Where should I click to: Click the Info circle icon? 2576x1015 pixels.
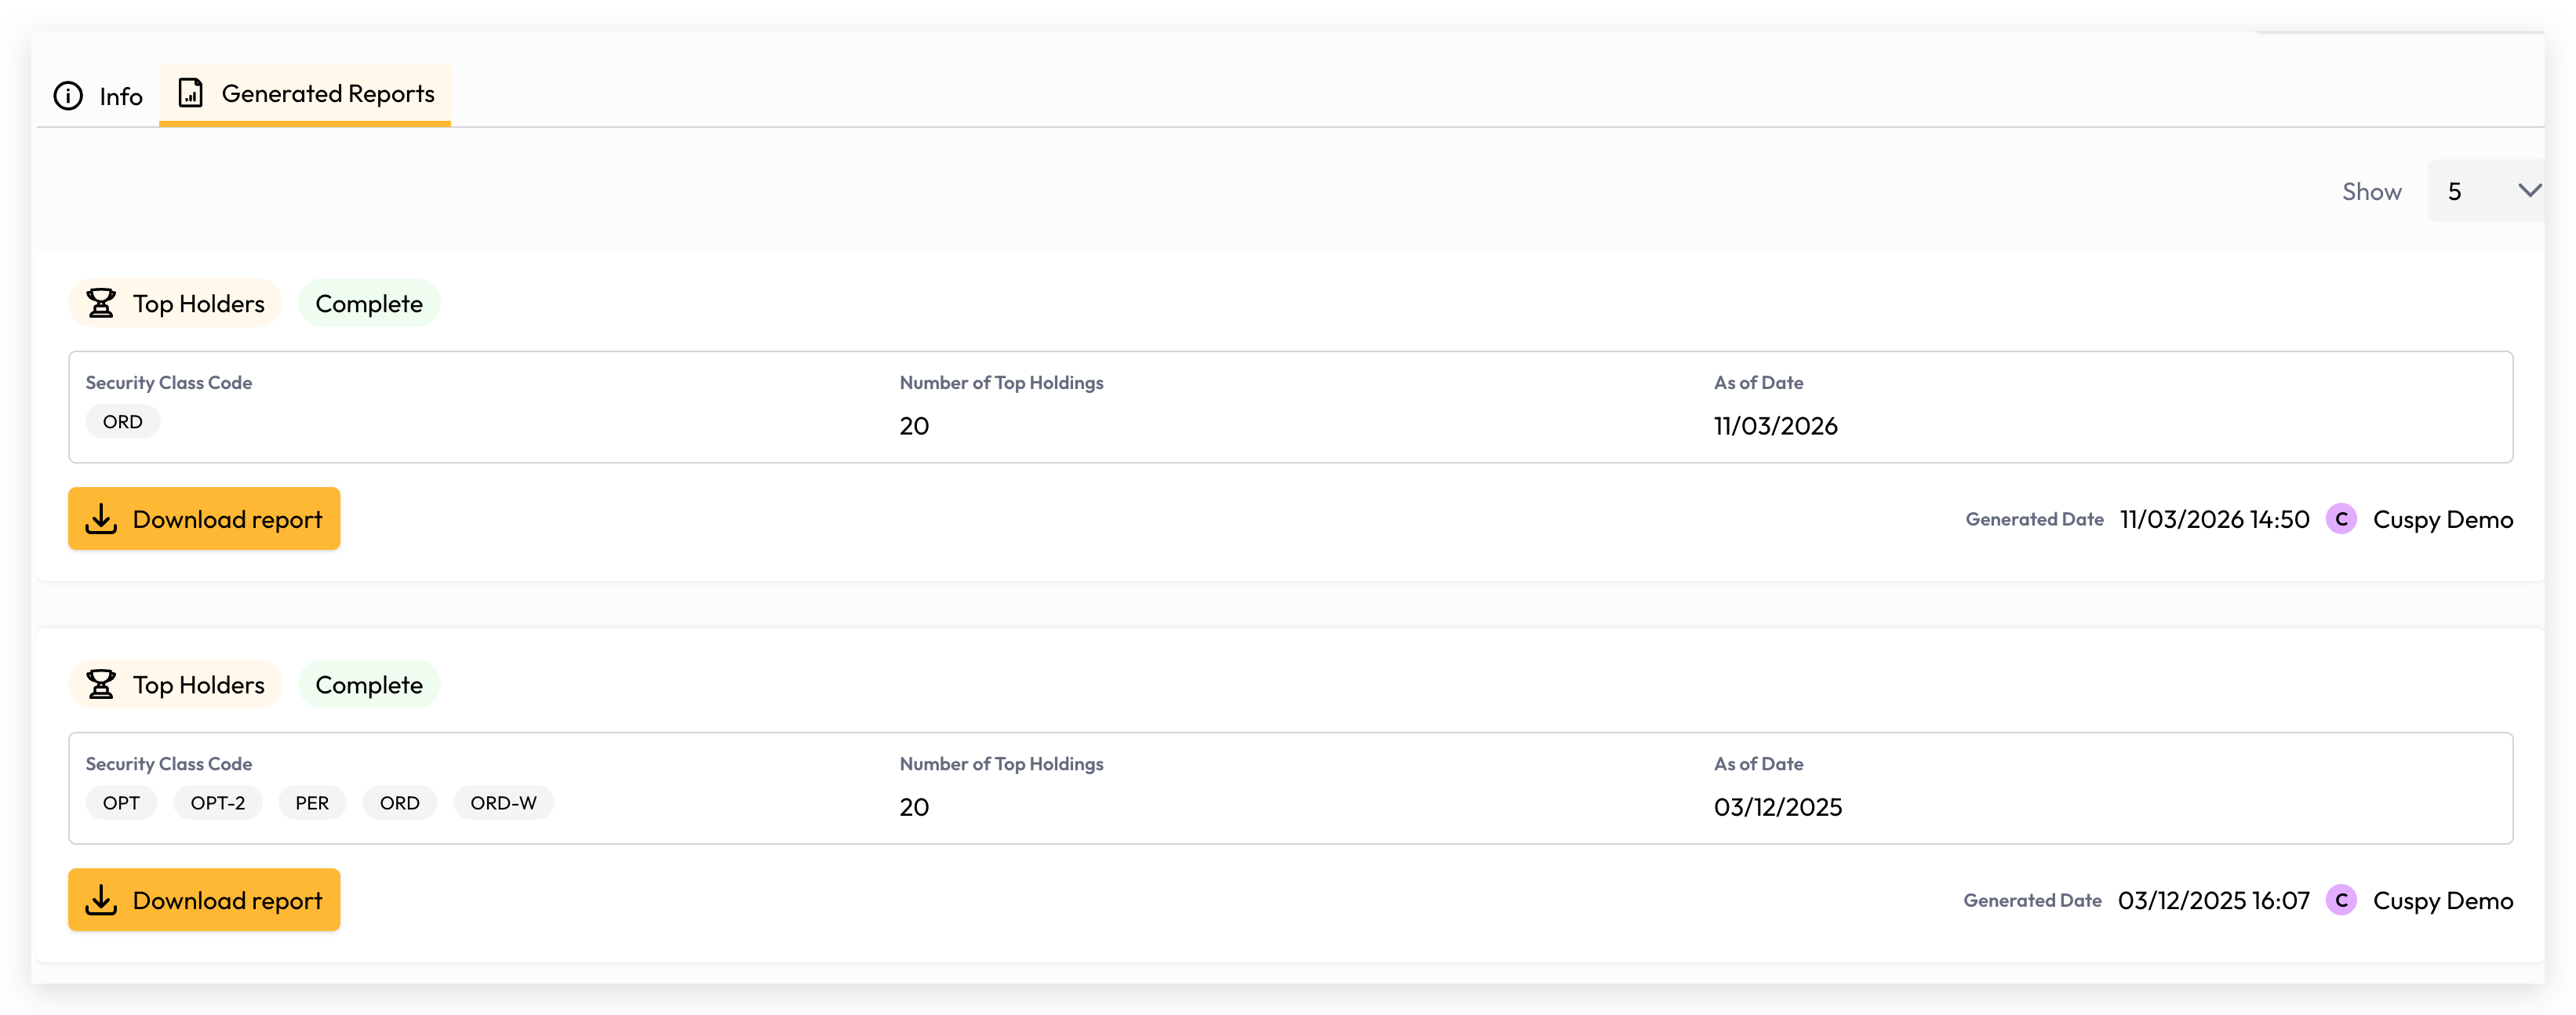coord(68,96)
